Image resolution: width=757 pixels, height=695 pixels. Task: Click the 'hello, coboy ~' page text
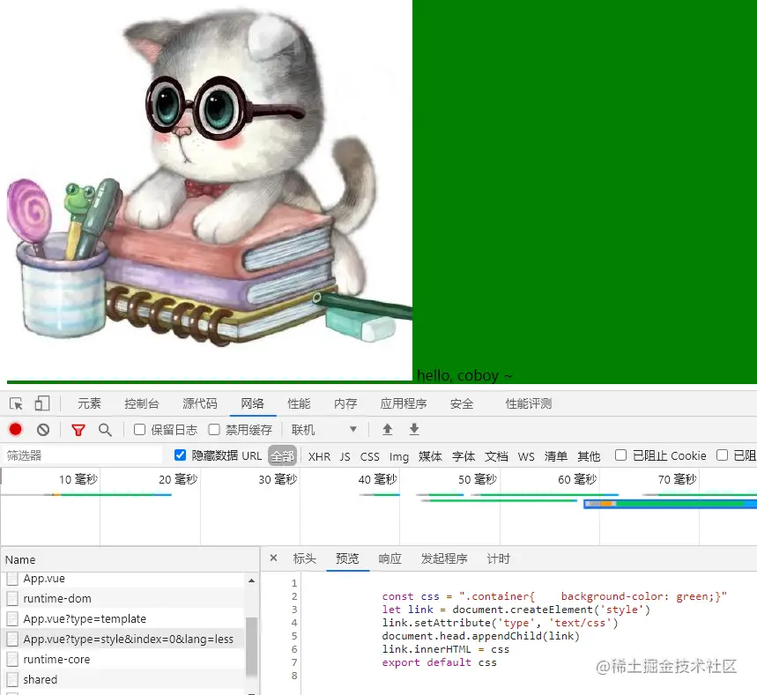464,375
